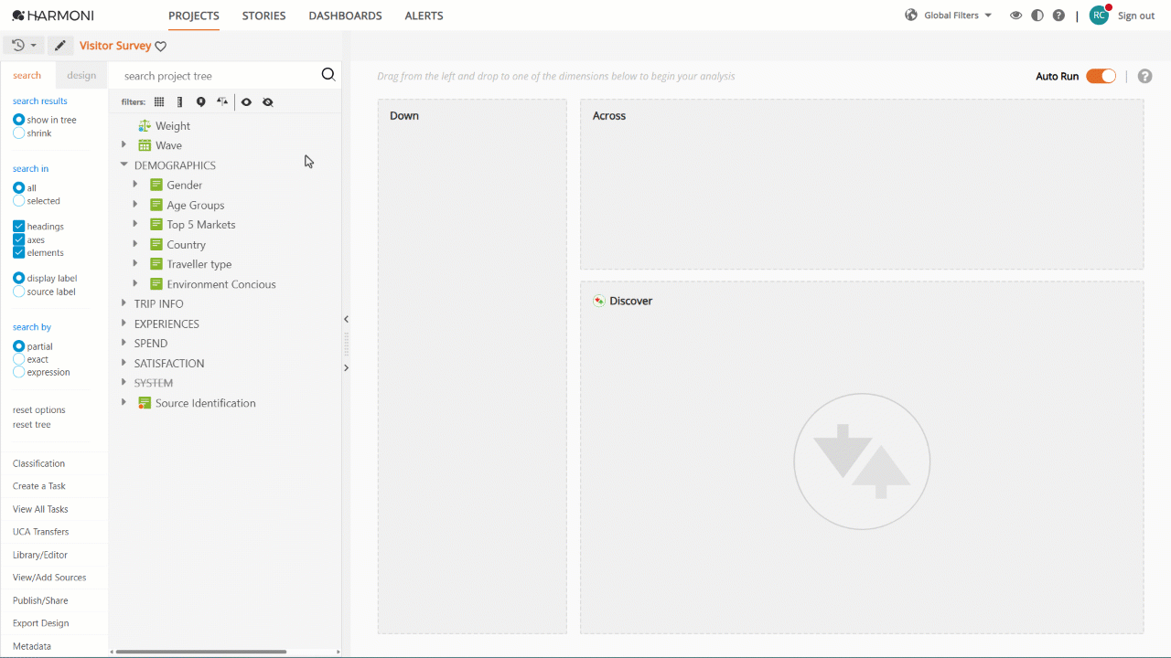Screen dimensions: 1171x658
Task: Open Create a Task
Action: click(39, 486)
